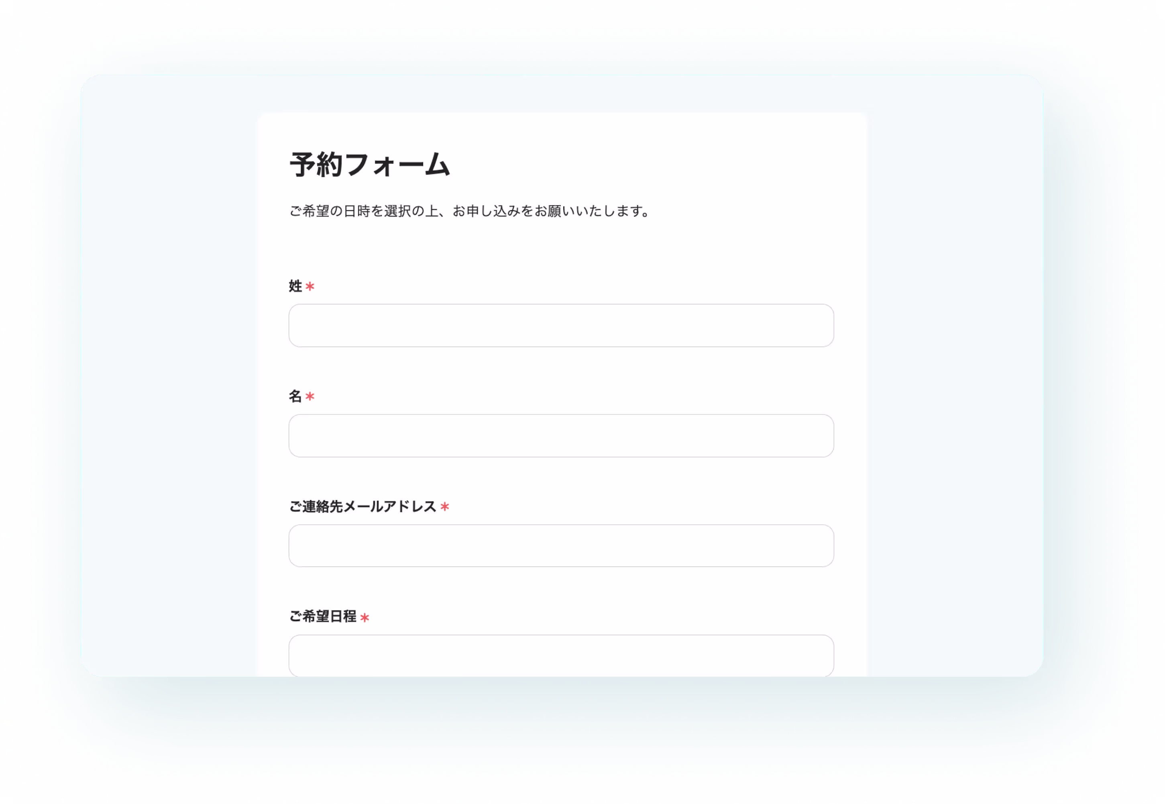Click the red asterisk next to 名
Screen dimensions: 1165x804
(x=310, y=396)
